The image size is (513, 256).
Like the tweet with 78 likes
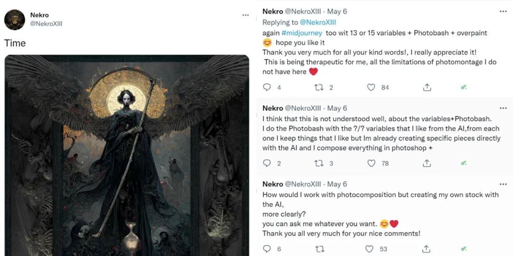point(371,163)
